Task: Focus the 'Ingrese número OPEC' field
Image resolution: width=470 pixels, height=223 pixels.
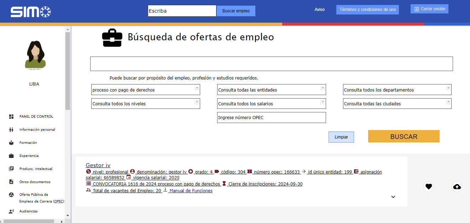Action: pyautogui.click(x=271, y=118)
